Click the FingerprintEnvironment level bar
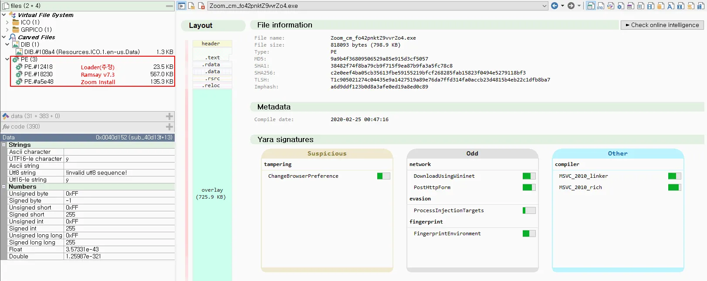707x281 pixels. [529, 234]
